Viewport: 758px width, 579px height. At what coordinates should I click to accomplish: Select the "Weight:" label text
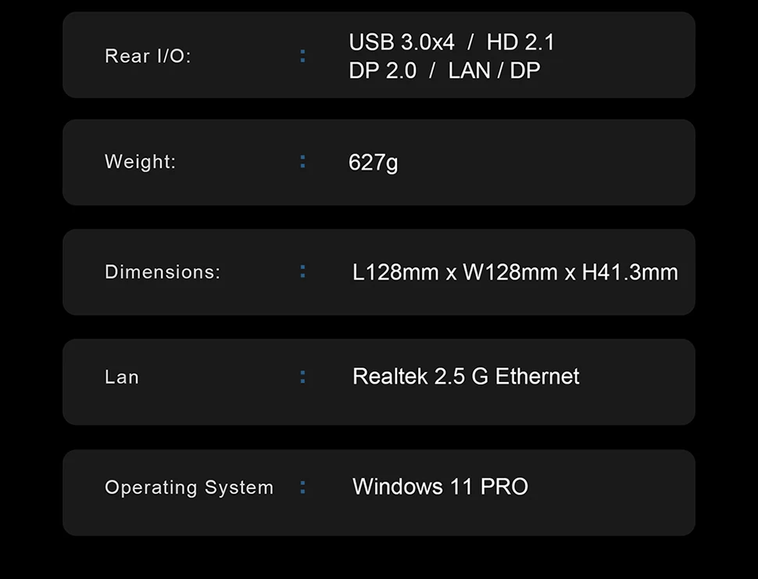tap(141, 162)
